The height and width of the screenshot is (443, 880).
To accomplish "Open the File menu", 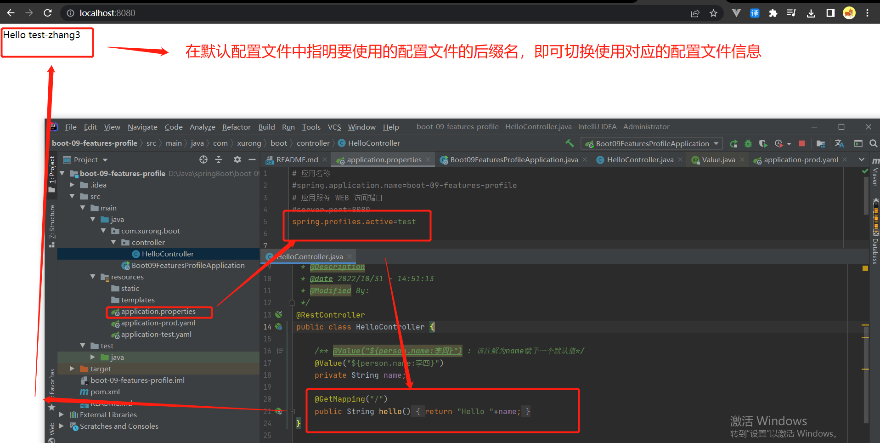I will click(x=71, y=127).
